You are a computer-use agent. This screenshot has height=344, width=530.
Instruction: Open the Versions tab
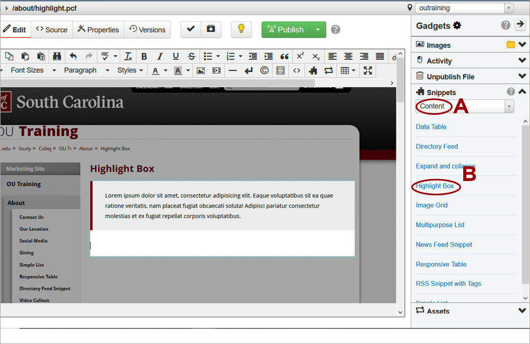click(147, 30)
